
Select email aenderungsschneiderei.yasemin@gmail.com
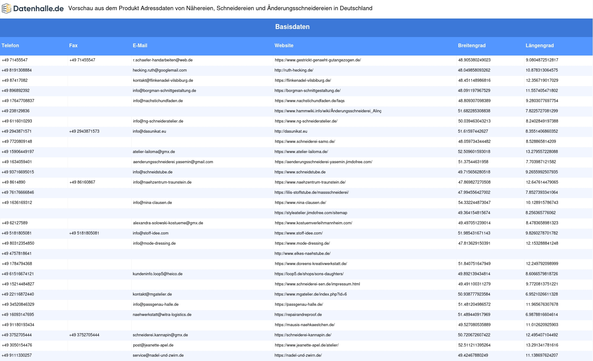(x=173, y=162)
